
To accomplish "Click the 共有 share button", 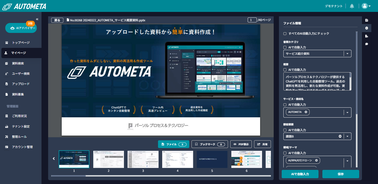I will (x=263, y=144).
